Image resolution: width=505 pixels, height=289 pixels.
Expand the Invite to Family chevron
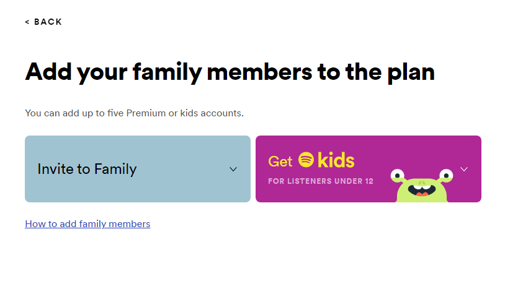pyautogui.click(x=233, y=169)
